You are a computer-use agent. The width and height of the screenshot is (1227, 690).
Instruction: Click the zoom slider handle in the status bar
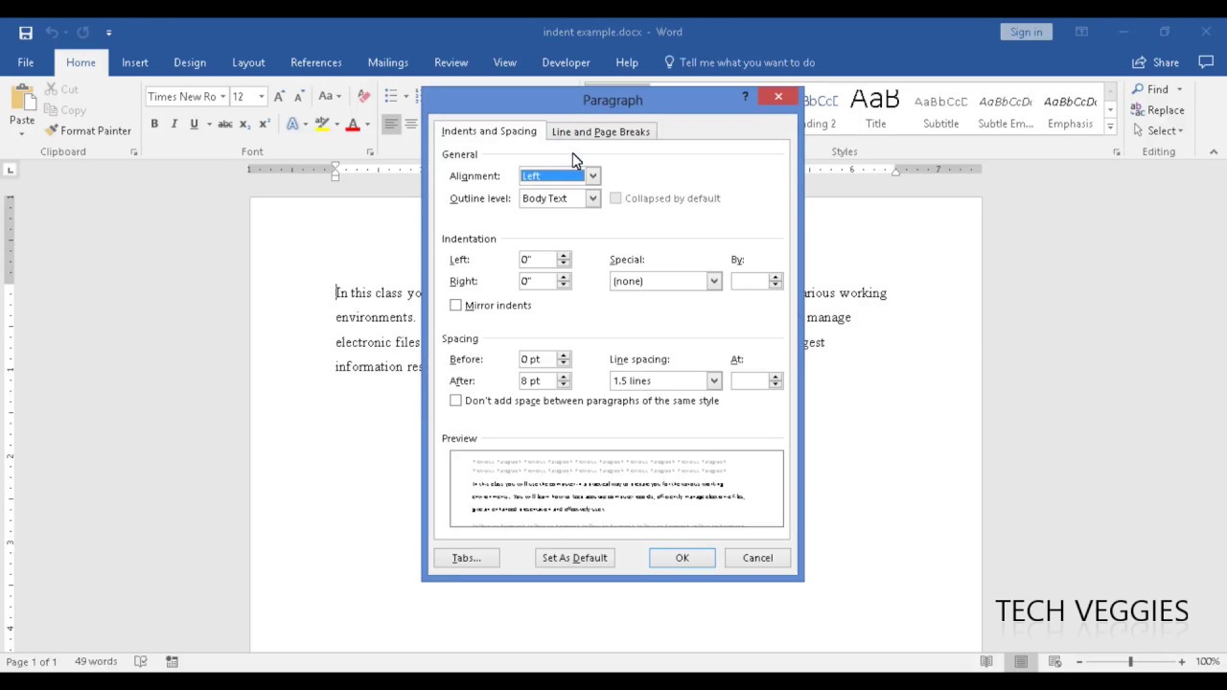tap(1130, 661)
